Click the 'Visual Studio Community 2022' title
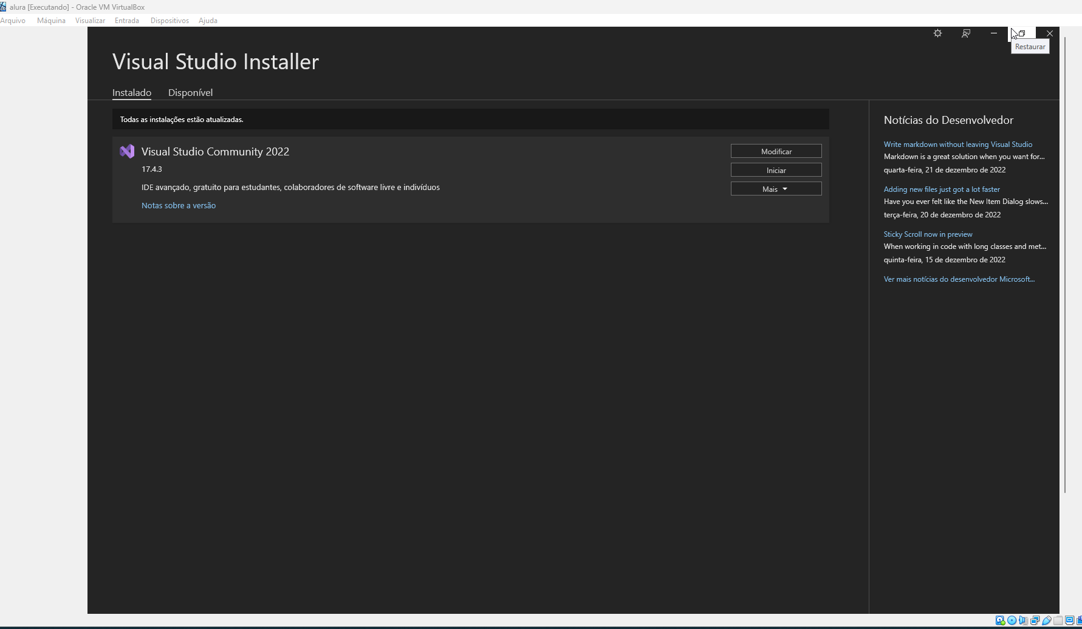1082x629 pixels. point(215,151)
